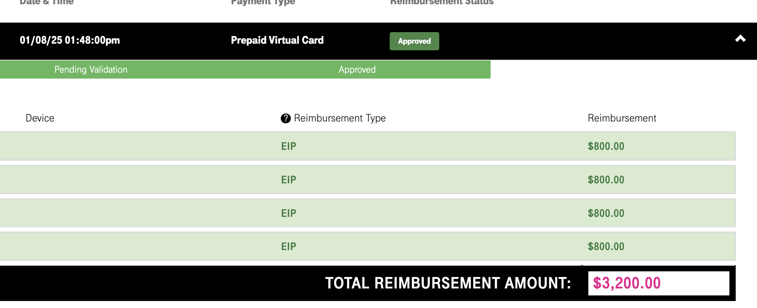The image size is (757, 308).
Task: Click the TOTAL REIMBURSEMENT AMOUNT label
Action: click(448, 283)
